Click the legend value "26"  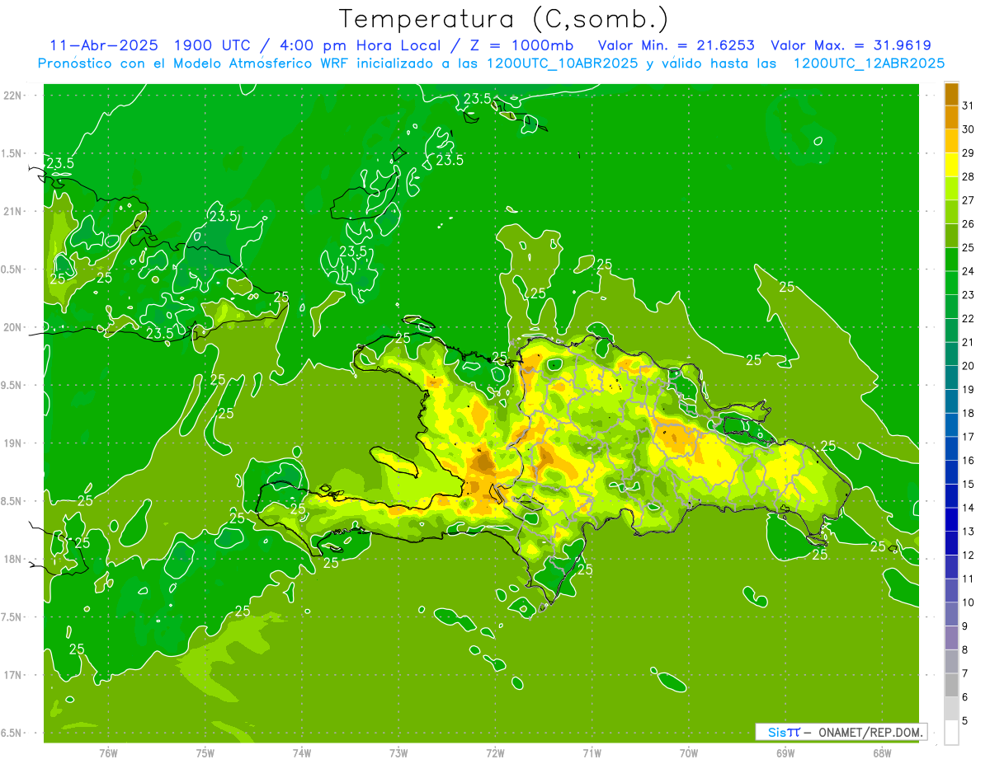[968, 224]
